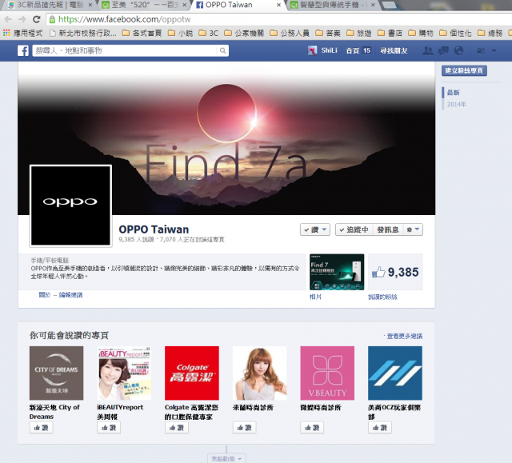Click browser forward arrow

coord(22,19)
